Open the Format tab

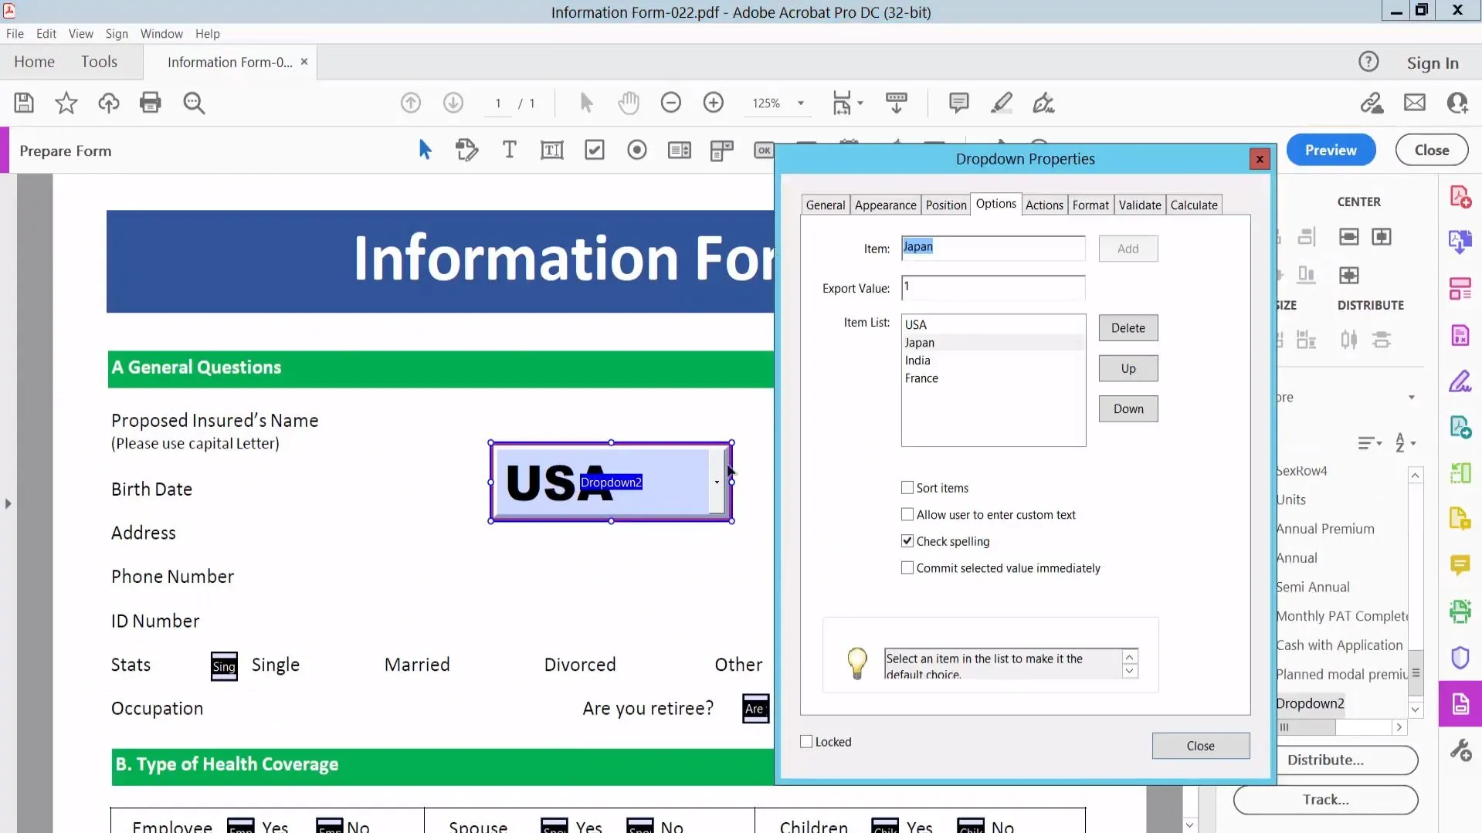1090,205
